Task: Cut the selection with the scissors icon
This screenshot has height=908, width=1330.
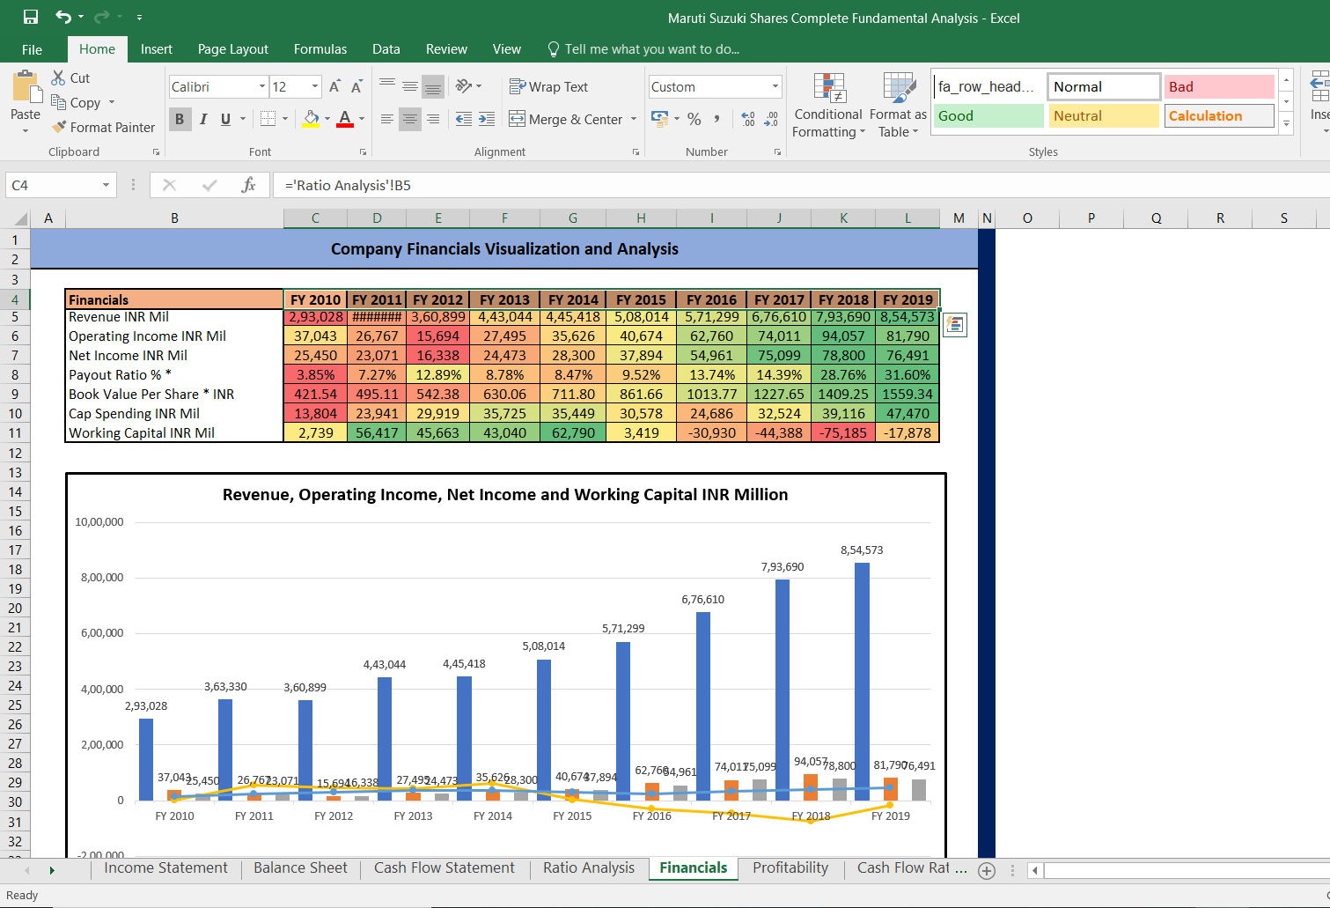Action: 59,78
